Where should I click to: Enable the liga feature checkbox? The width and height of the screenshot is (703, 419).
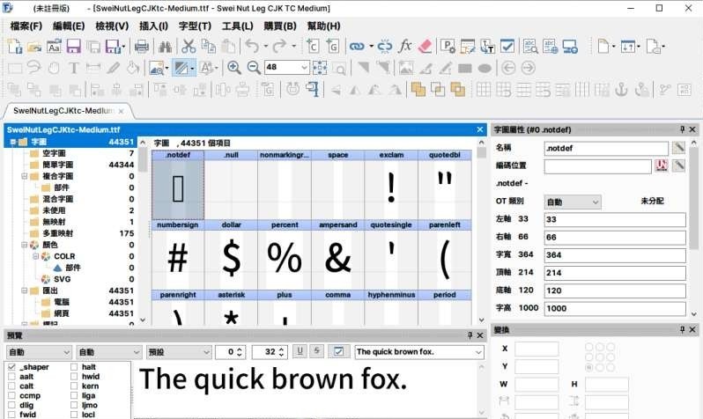(74, 395)
